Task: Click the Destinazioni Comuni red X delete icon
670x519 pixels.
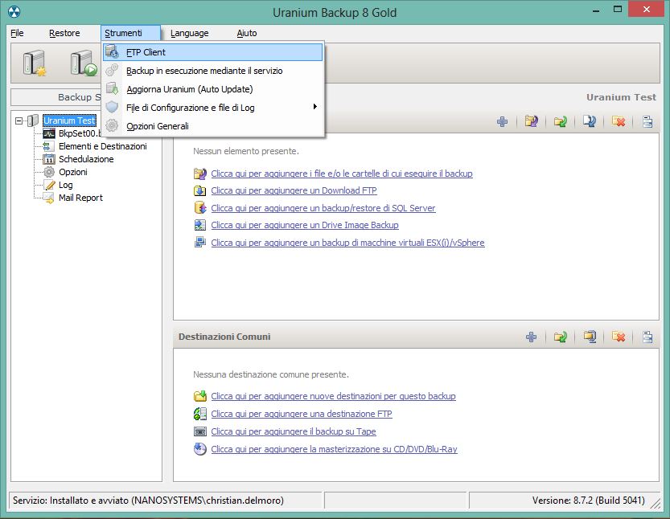Action: pos(619,337)
